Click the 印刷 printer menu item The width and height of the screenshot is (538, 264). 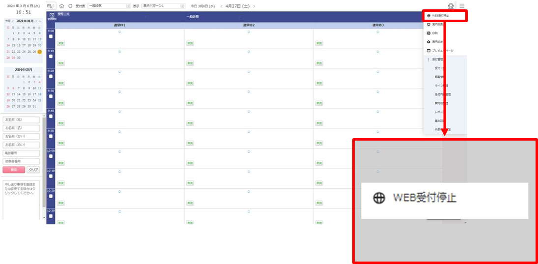[x=435, y=33]
